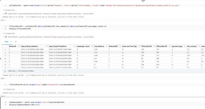Sort by fare_amount column arrow
This screenshot has width=205, height=109.
[199, 46]
